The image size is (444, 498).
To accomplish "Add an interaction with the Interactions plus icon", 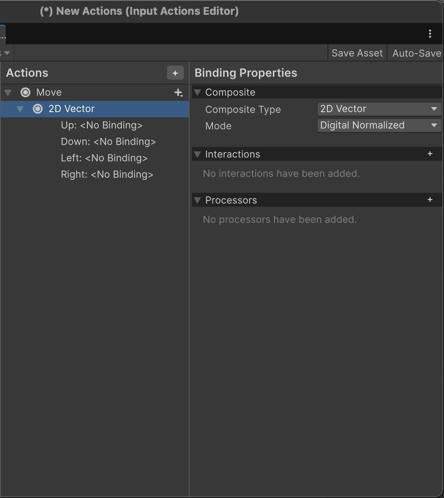I will click(430, 154).
